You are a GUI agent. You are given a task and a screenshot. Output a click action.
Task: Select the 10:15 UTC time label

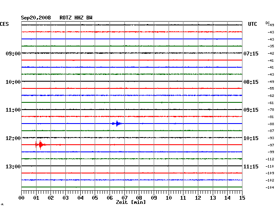tap(251, 138)
